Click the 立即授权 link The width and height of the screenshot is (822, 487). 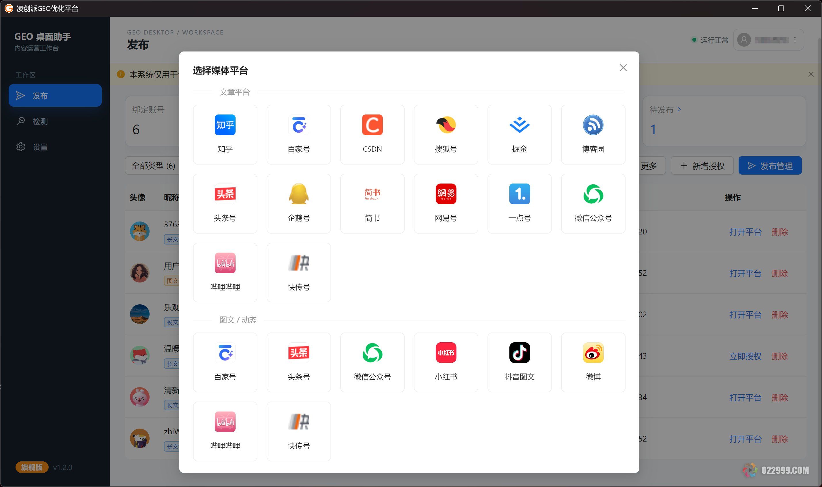[x=745, y=356]
